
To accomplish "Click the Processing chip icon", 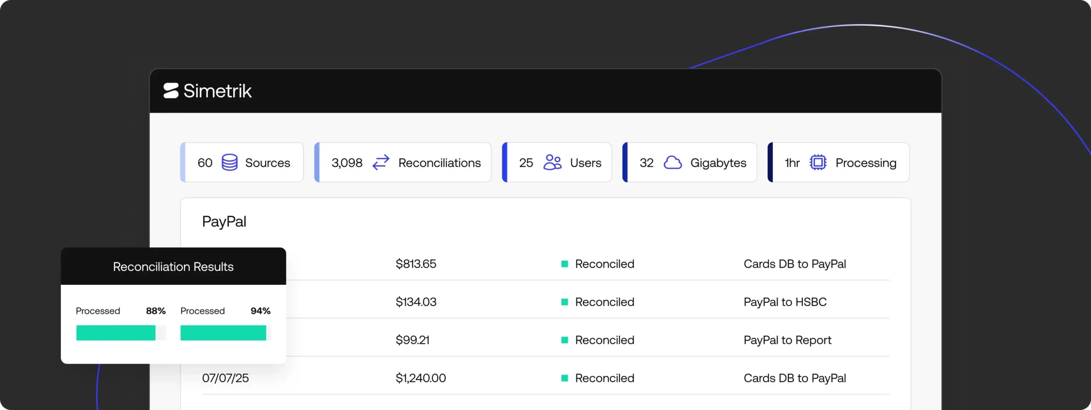I will click(817, 162).
